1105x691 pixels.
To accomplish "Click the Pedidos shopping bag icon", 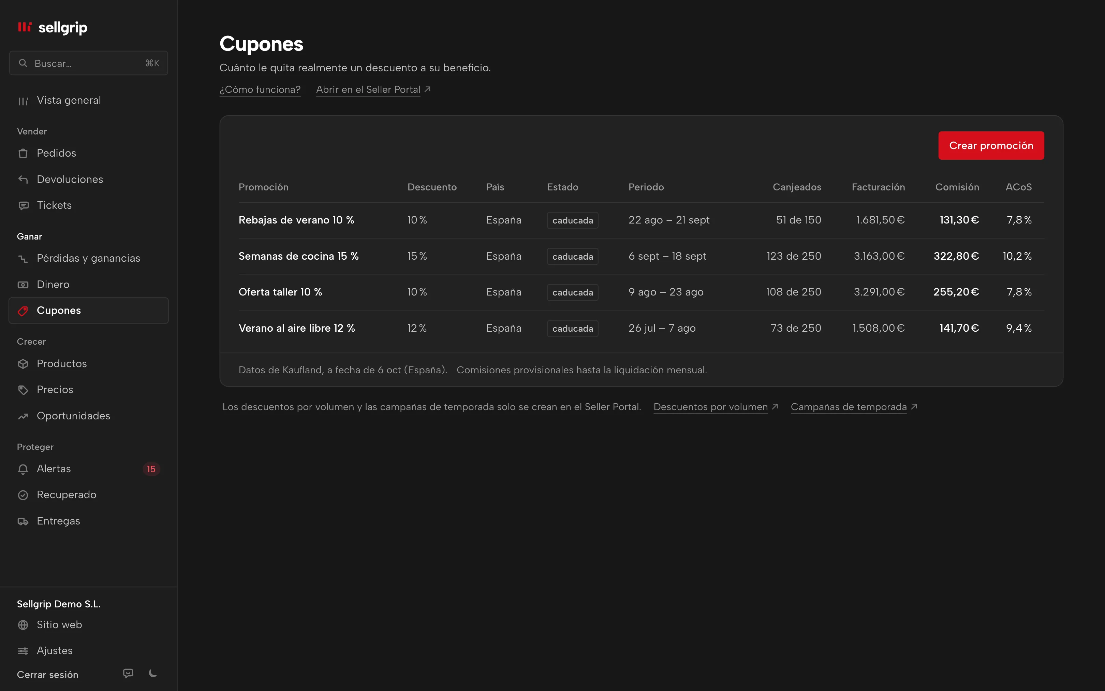I will (x=23, y=153).
